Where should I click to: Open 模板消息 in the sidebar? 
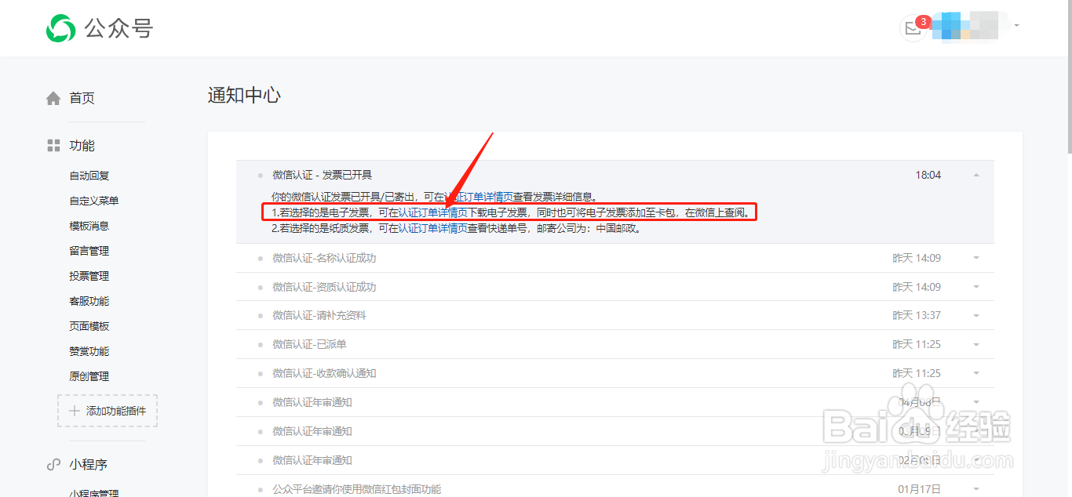point(89,226)
